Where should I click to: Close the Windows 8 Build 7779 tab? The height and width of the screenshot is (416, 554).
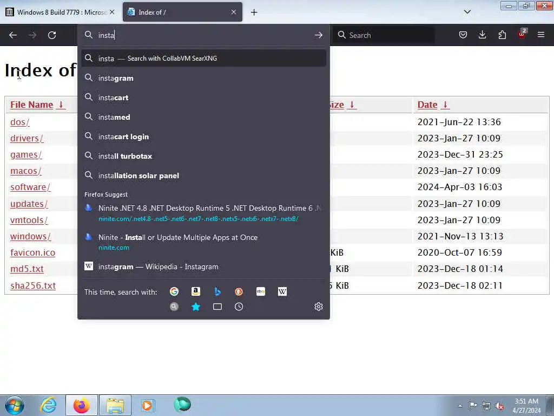(x=112, y=12)
